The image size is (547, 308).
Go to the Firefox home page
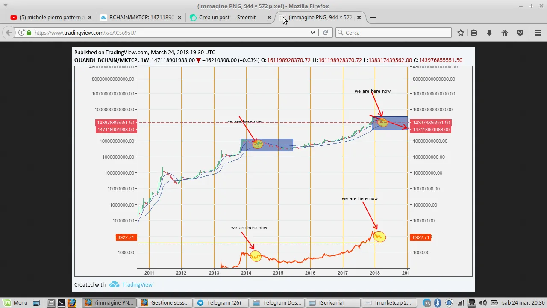coord(505,33)
